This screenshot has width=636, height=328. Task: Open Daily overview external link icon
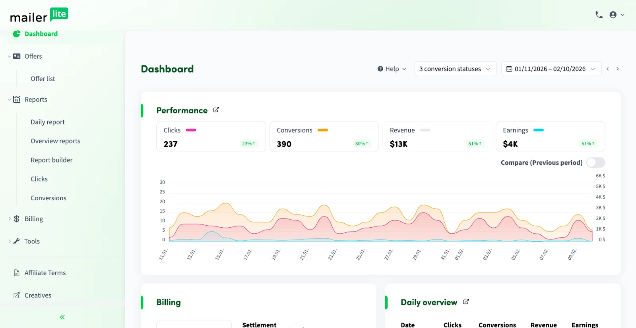[x=466, y=302]
